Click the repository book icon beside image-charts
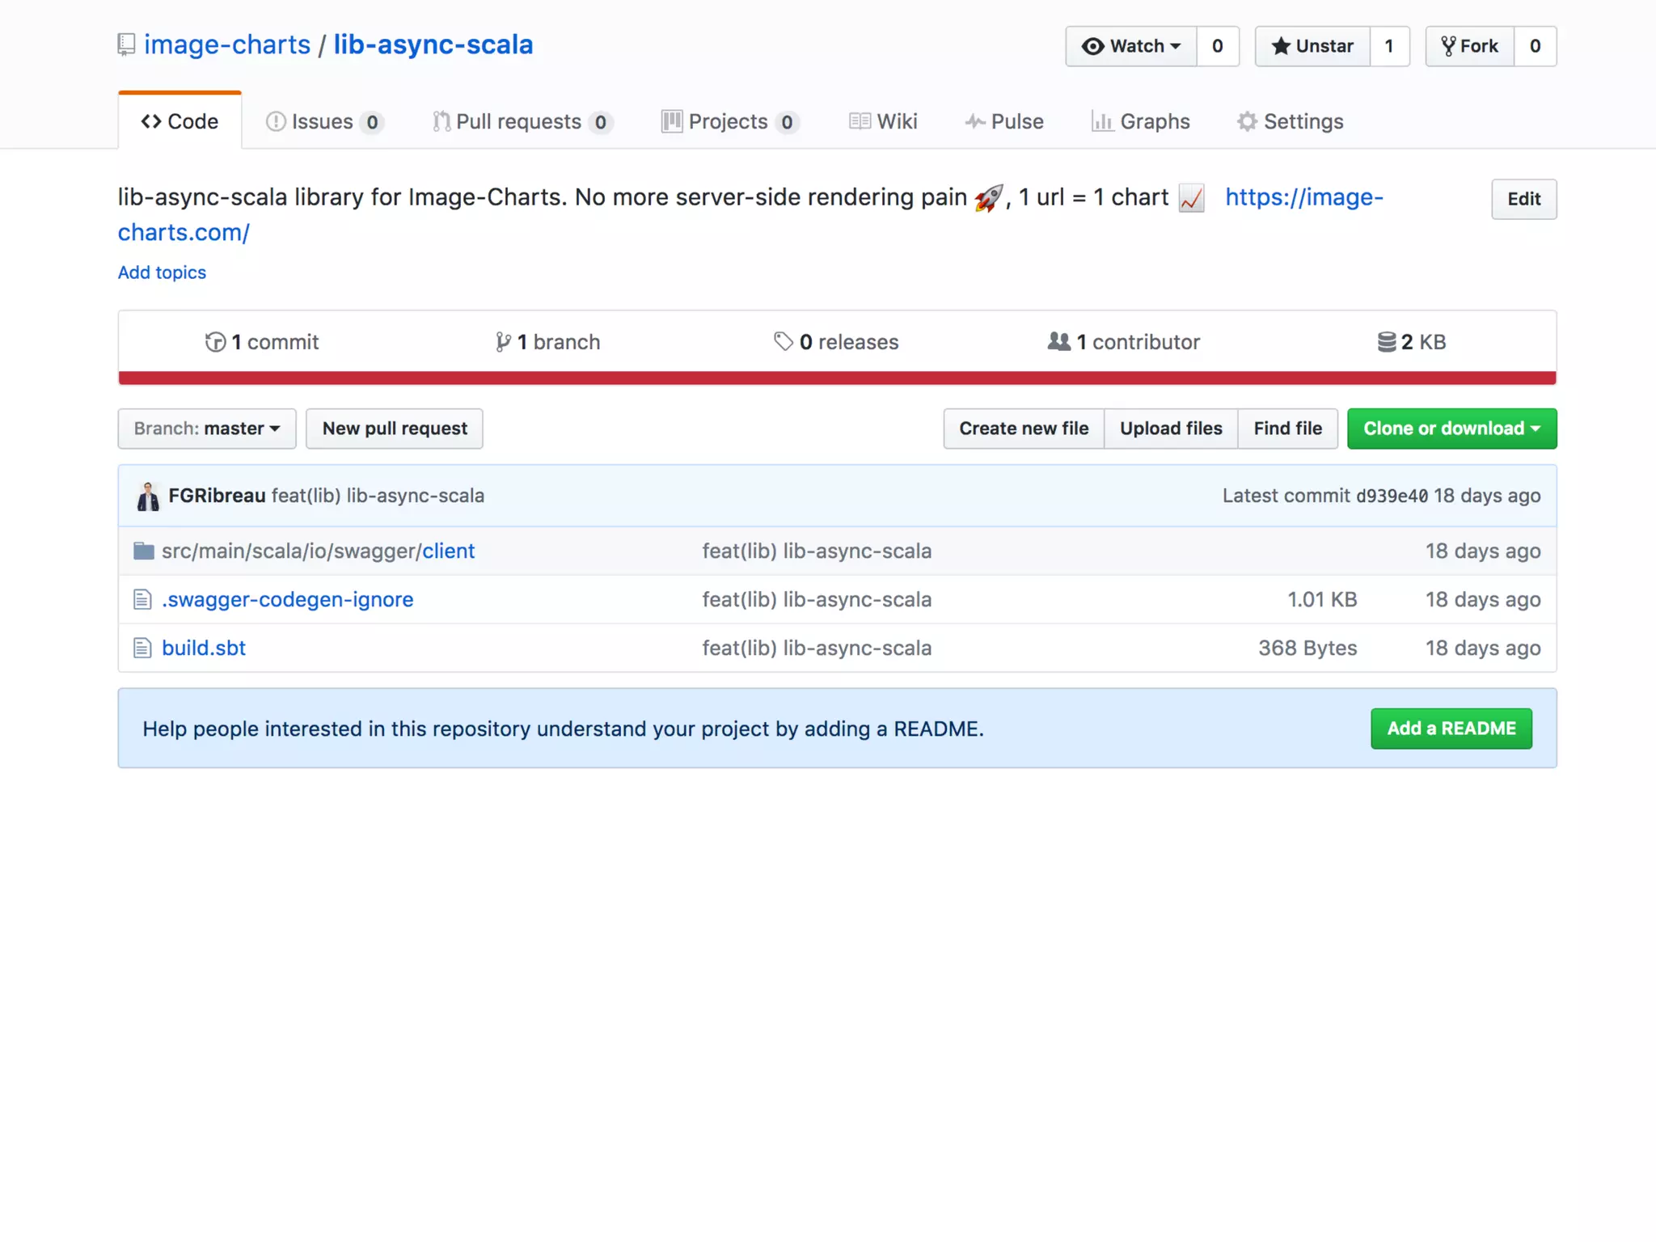 pos(126,44)
